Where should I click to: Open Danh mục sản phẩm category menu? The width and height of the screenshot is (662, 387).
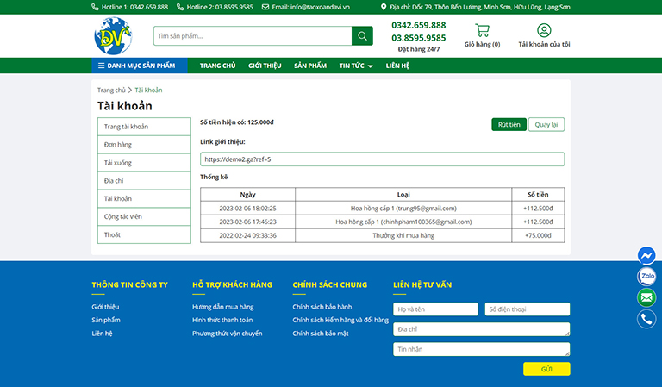coord(140,66)
